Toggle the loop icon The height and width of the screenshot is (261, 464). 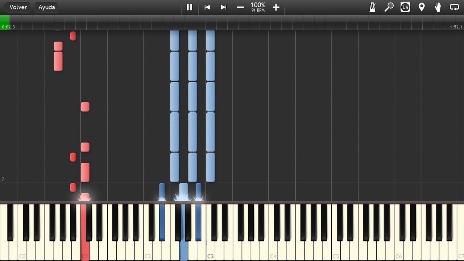point(454,7)
